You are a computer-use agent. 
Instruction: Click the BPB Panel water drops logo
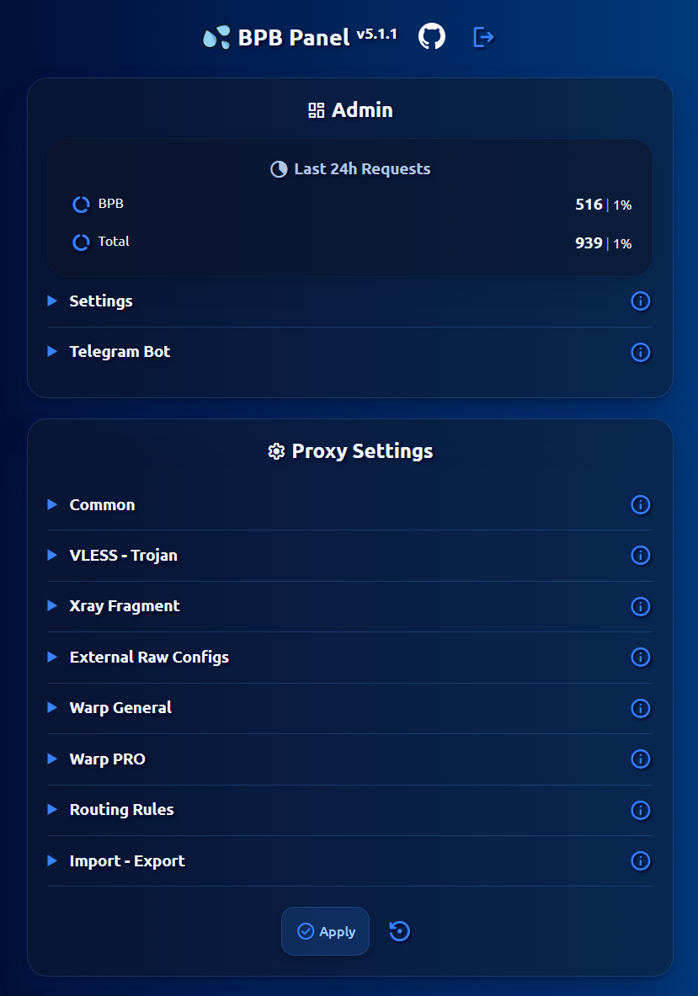[216, 38]
